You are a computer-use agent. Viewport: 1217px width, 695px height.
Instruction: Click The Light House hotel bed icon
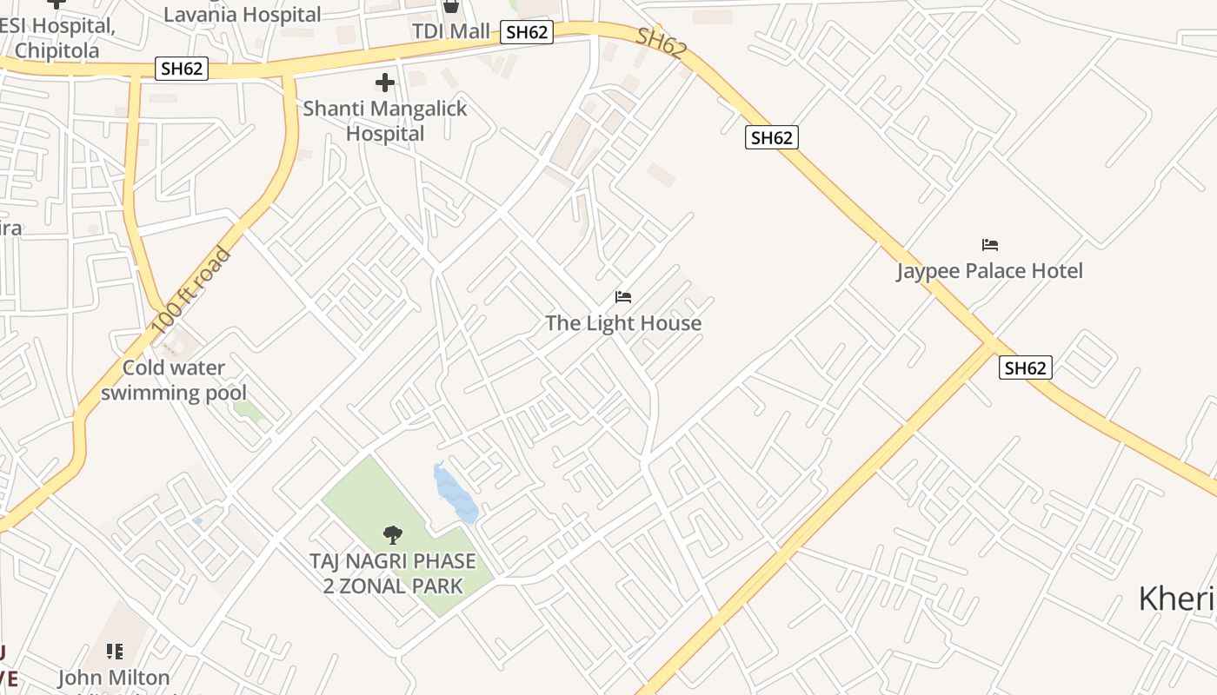click(x=623, y=297)
